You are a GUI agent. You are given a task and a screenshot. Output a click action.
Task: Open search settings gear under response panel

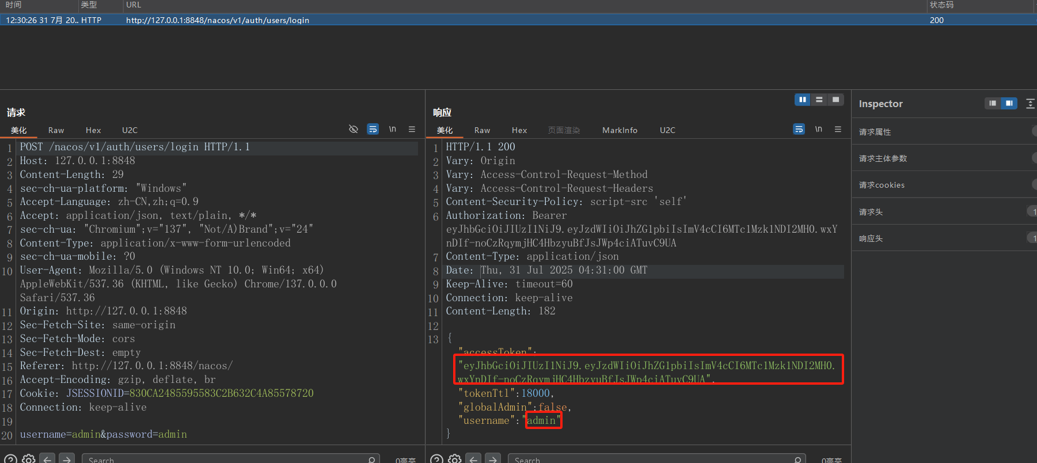[454, 460]
